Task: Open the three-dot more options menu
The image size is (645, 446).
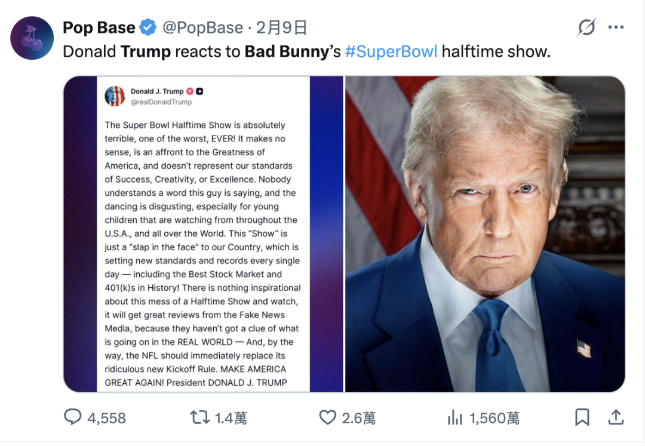Action: click(x=616, y=27)
